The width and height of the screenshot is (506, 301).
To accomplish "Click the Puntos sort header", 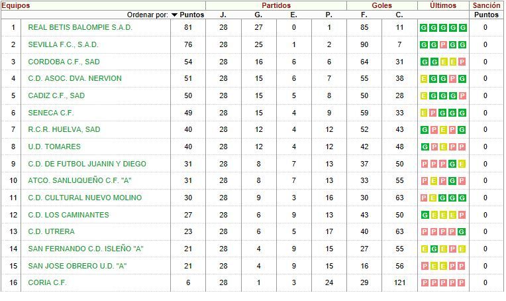I will (192, 15).
